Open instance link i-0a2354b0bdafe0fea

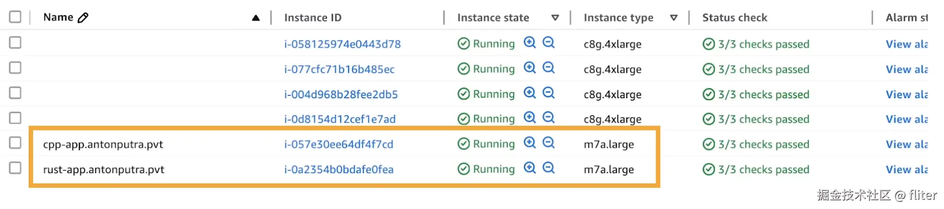point(339,170)
